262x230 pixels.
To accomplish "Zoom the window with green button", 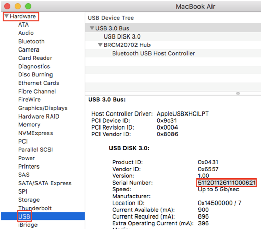I will pos(28,6).
